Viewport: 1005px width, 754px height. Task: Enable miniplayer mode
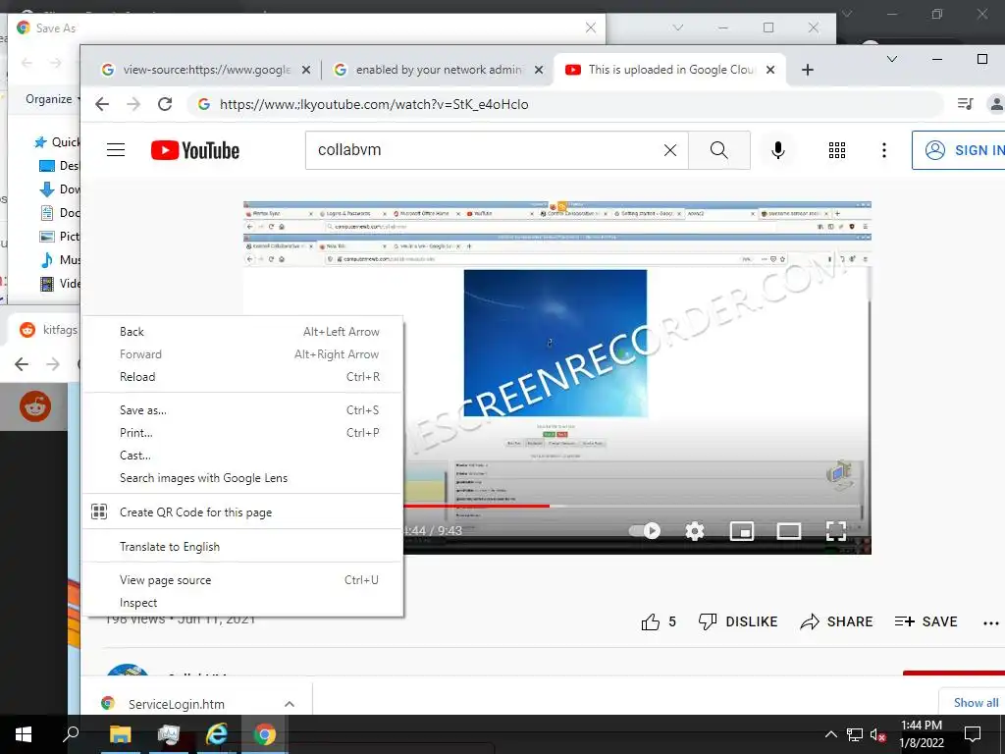742,531
